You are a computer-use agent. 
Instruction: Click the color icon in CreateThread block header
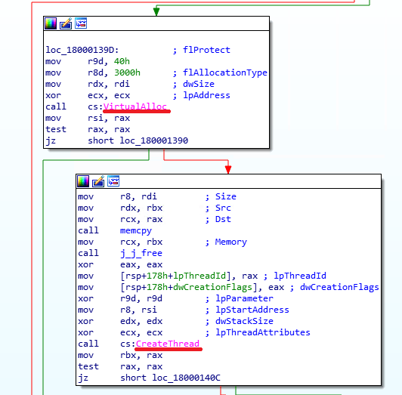(83, 181)
